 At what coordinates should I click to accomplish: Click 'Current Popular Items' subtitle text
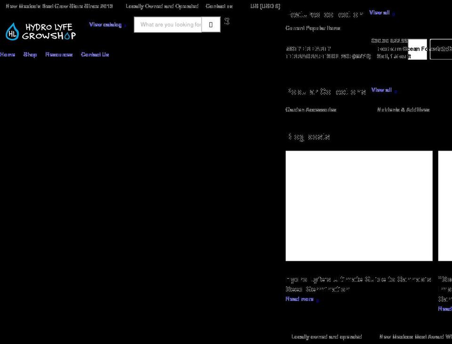click(x=313, y=28)
